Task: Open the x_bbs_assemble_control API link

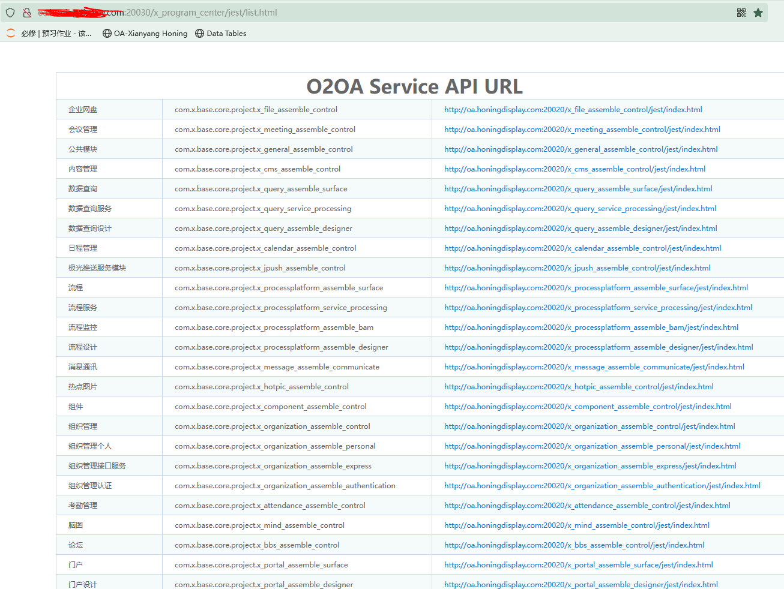Action: 574,545
